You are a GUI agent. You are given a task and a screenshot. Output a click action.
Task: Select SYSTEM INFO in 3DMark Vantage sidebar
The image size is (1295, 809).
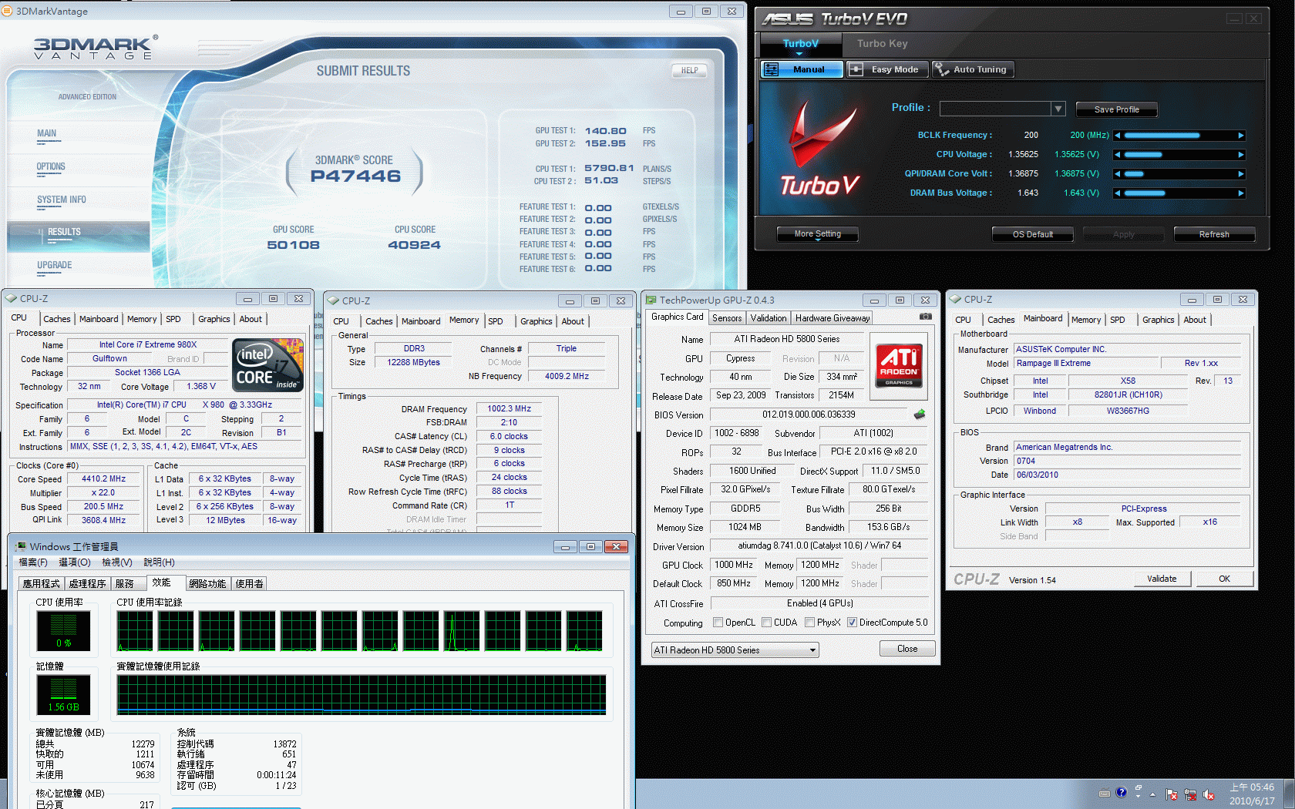62,200
